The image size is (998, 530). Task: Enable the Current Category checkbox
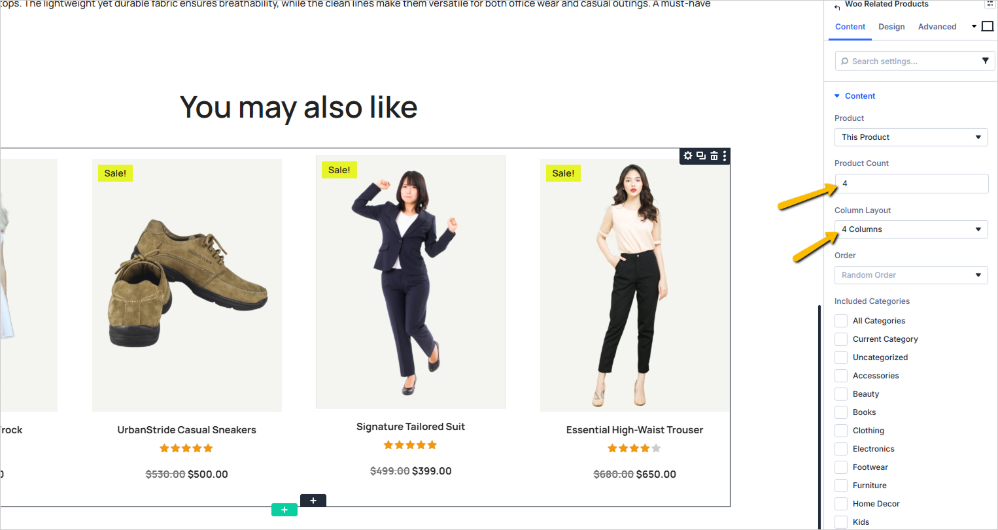pos(841,339)
